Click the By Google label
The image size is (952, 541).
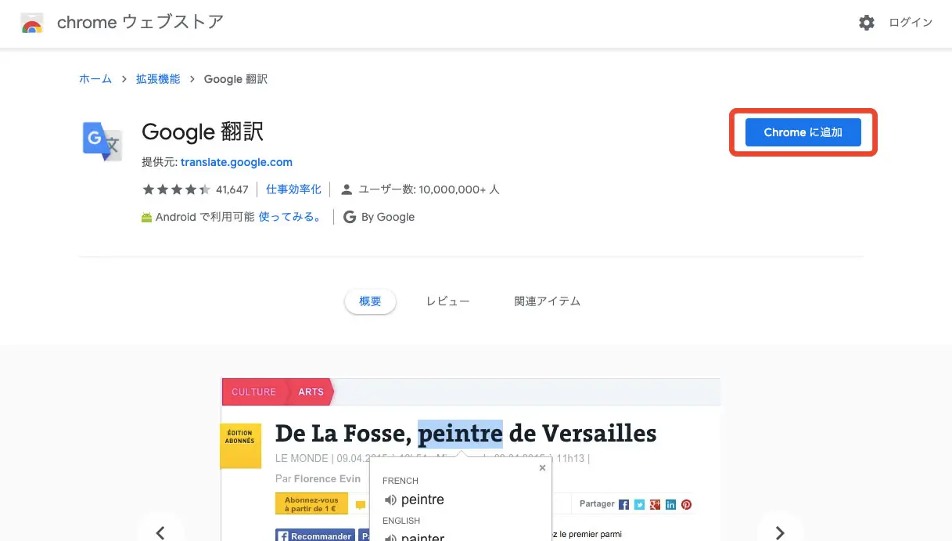point(388,217)
